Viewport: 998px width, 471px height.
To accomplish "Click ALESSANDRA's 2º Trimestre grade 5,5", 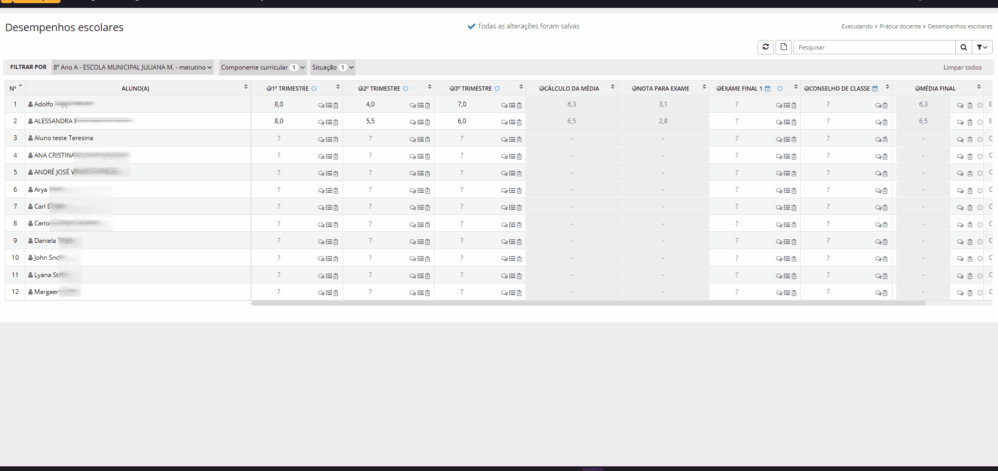I will [371, 121].
